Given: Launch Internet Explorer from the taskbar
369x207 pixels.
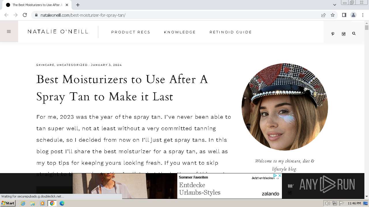Looking at the screenshot, I should click(23, 203).
